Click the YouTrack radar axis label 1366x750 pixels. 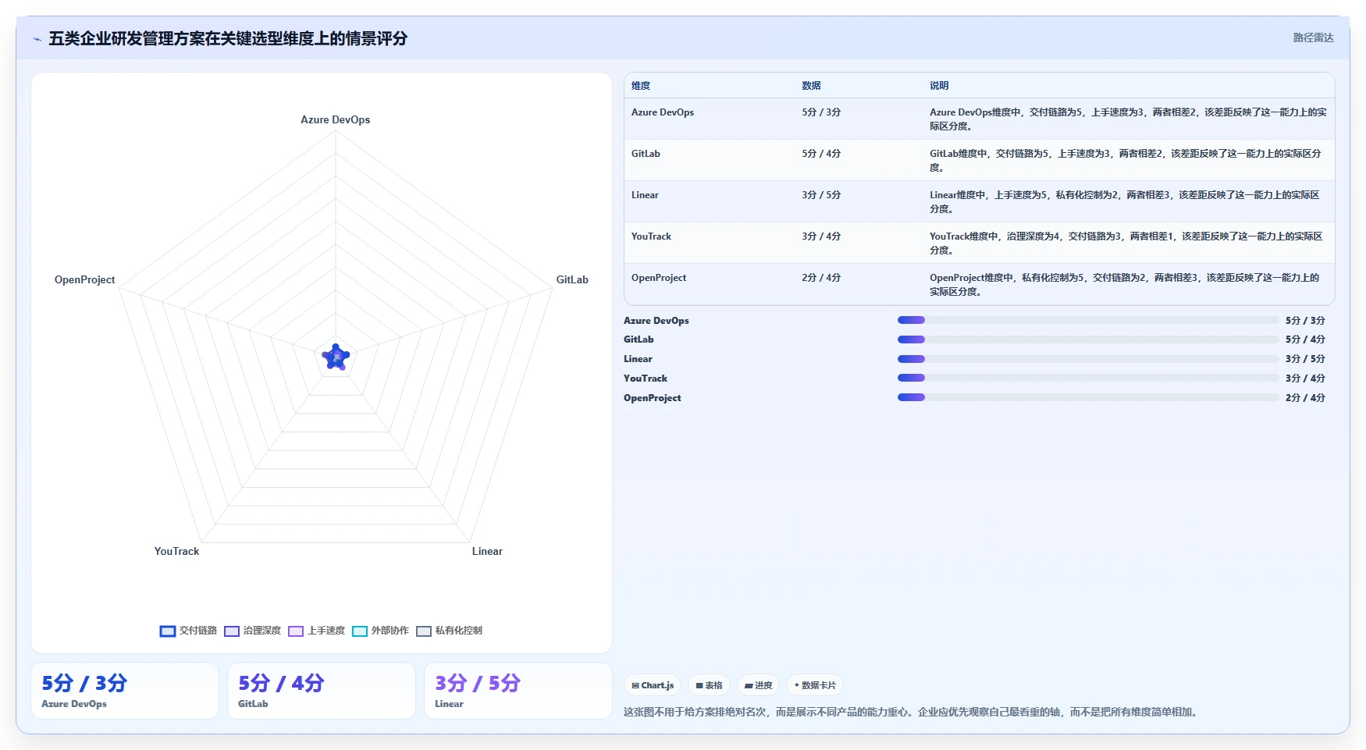coord(176,551)
